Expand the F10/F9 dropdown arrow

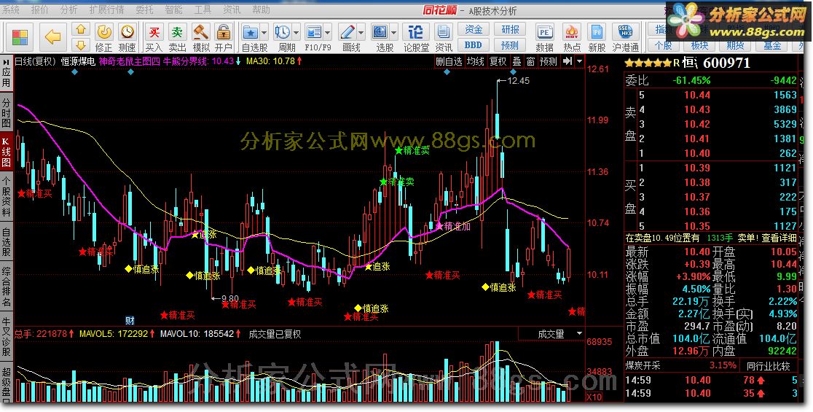329,33
